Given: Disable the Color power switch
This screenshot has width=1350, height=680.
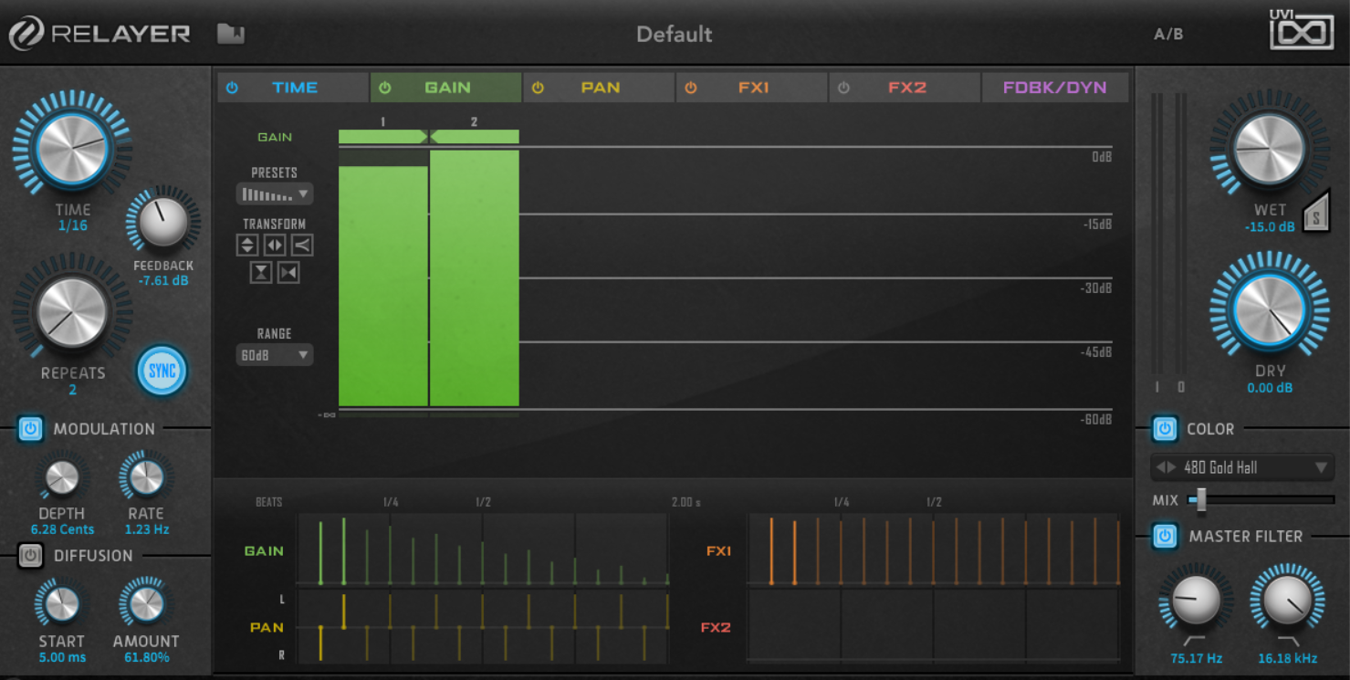Looking at the screenshot, I should [1164, 428].
